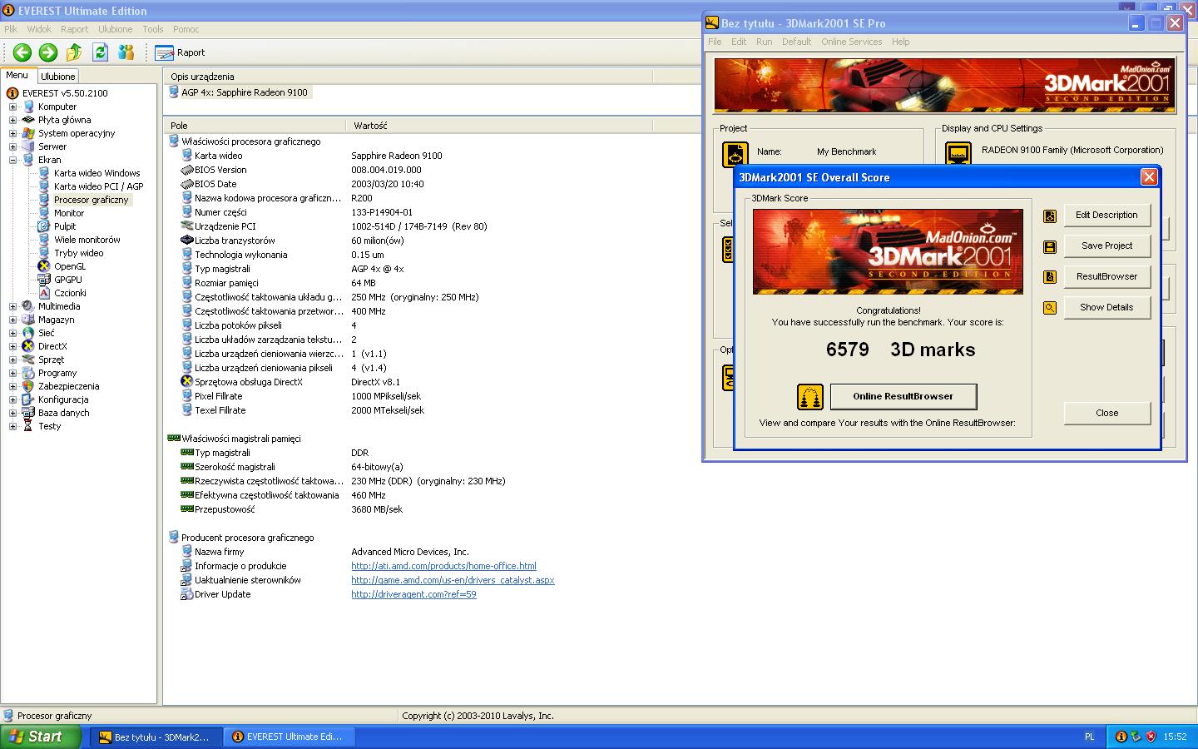The height and width of the screenshot is (749, 1198).
Task: Click the Save Project floppy disk icon
Action: pos(1049,246)
